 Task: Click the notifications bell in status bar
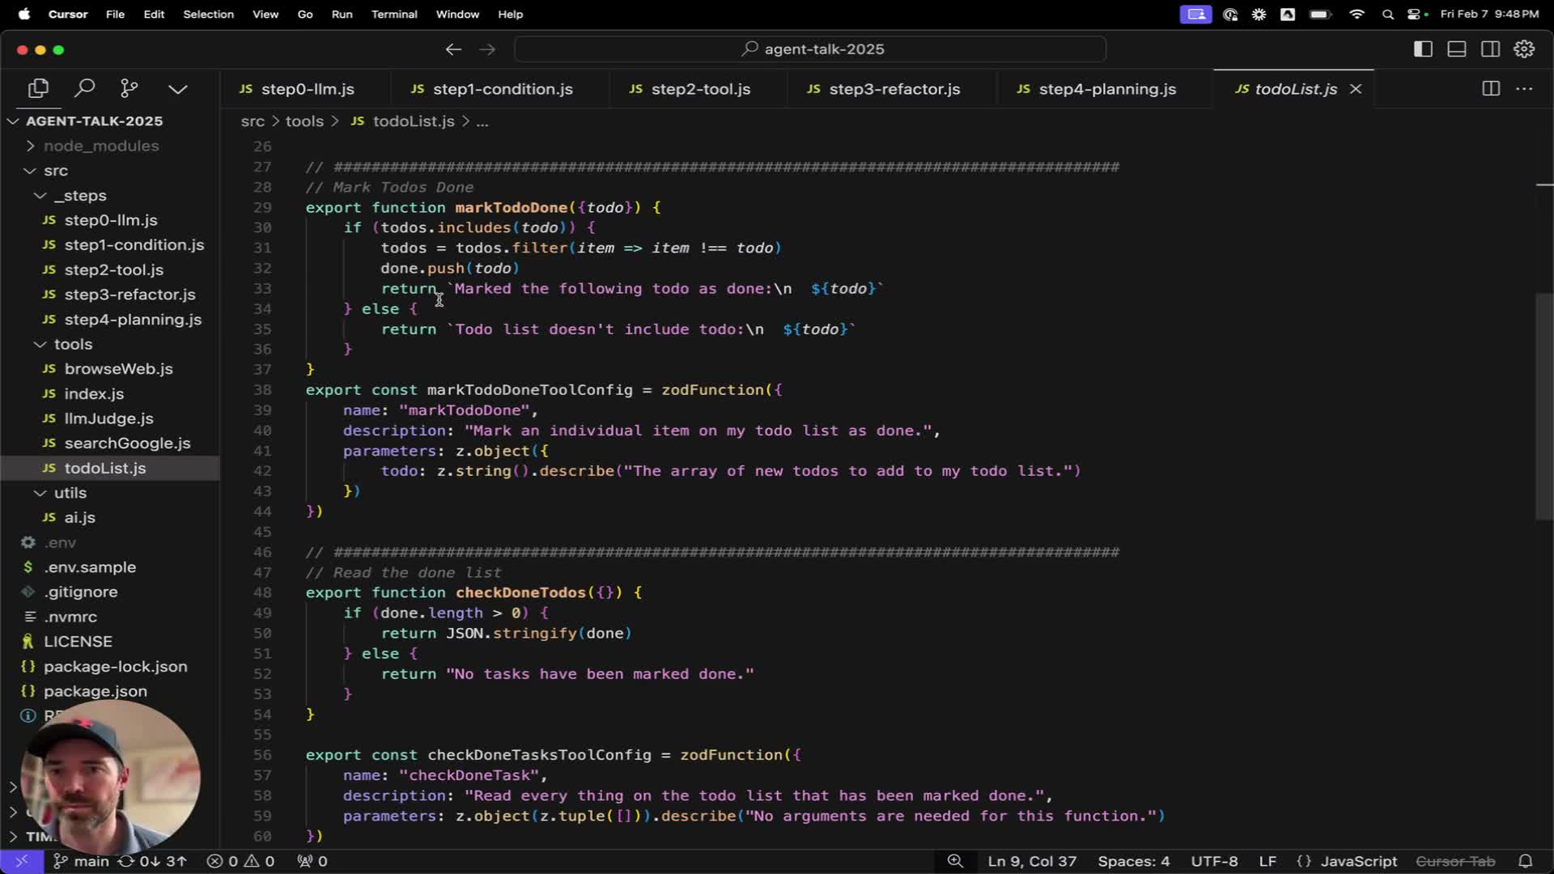tap(1525, 861)
